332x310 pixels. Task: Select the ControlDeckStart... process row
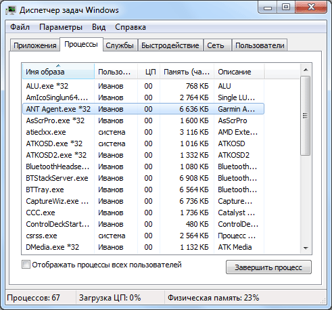(x=143, y=224)
